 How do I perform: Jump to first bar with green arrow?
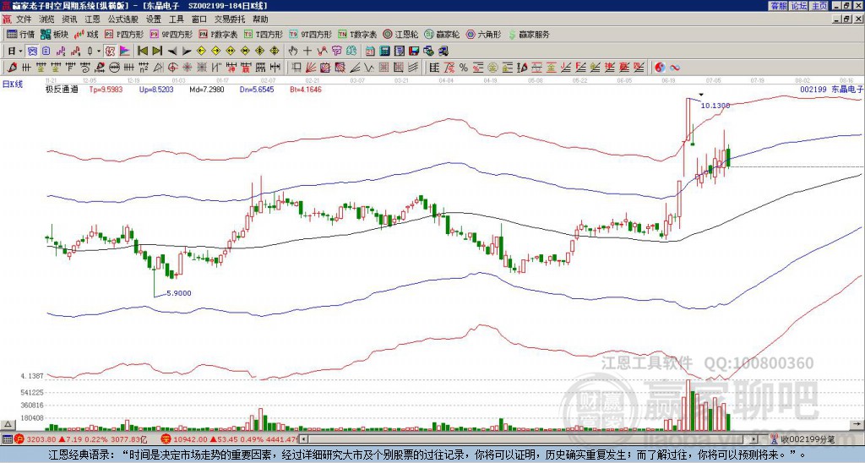tap(142, 52)
